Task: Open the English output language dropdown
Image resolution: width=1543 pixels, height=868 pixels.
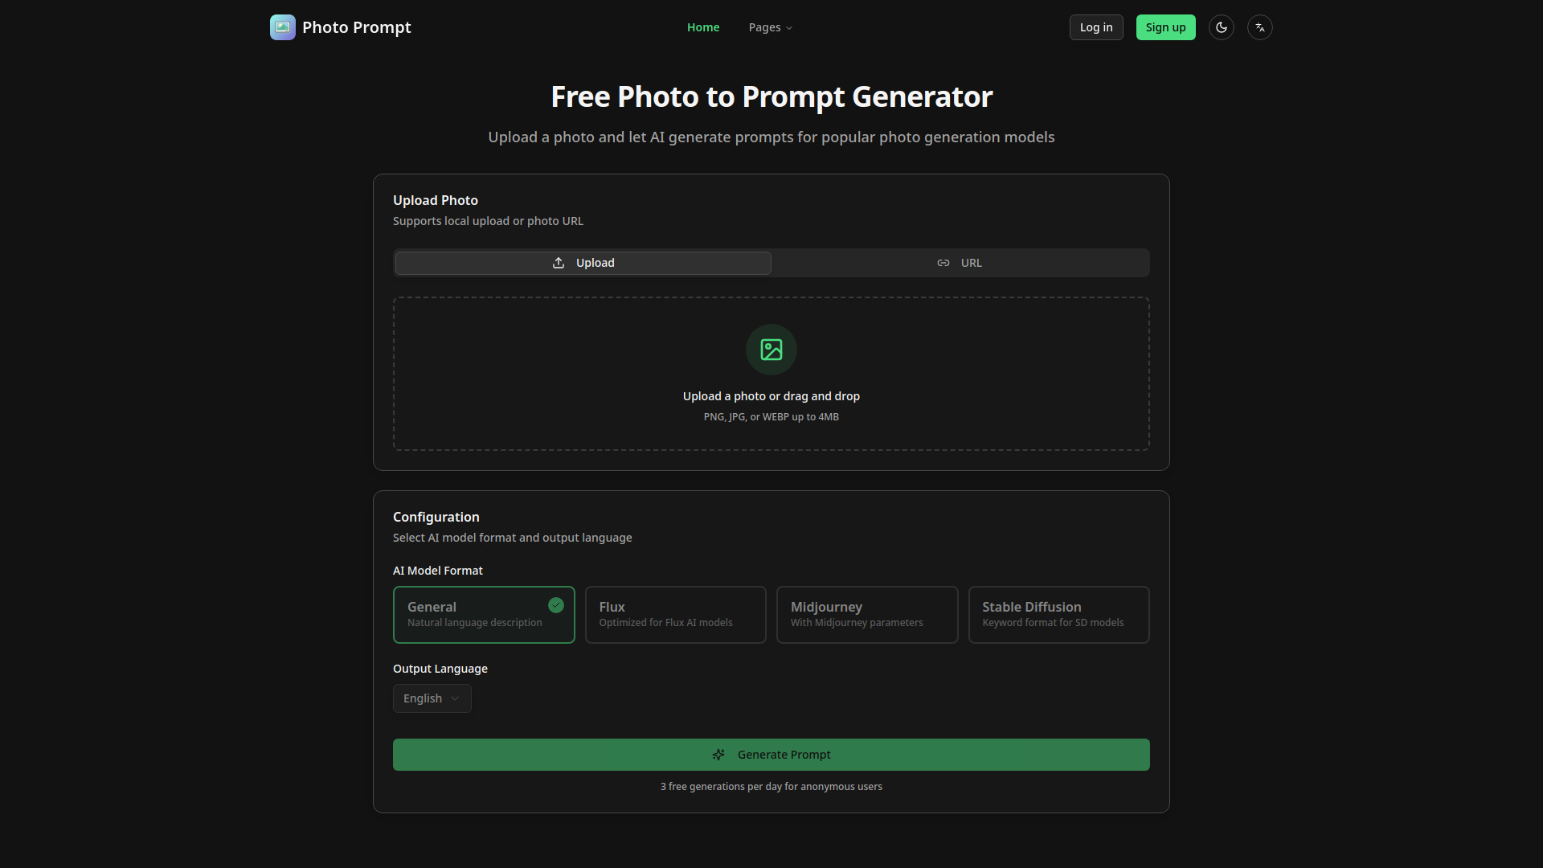Action: point(432,698)
